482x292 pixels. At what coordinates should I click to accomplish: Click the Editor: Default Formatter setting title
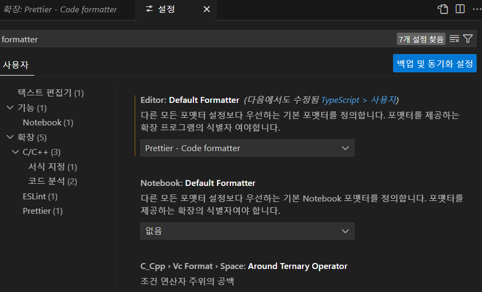190,100
